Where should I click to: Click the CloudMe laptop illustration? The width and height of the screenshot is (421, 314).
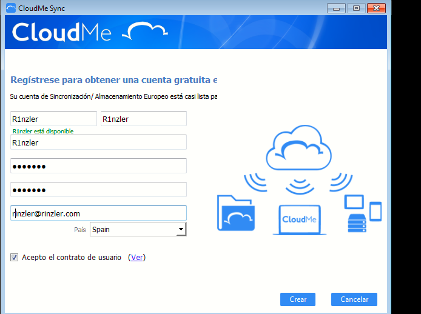(x=300, y=220)
